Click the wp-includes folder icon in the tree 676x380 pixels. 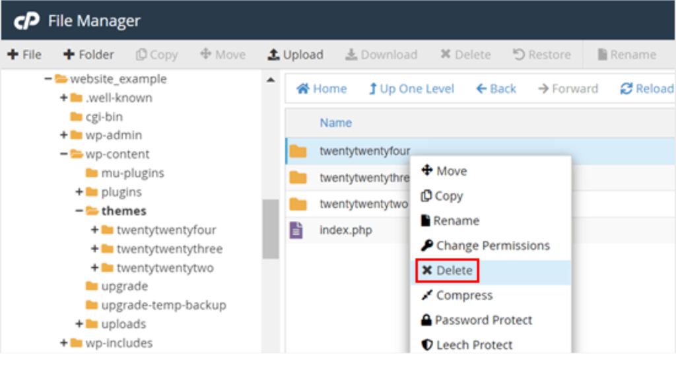[77, 343]
